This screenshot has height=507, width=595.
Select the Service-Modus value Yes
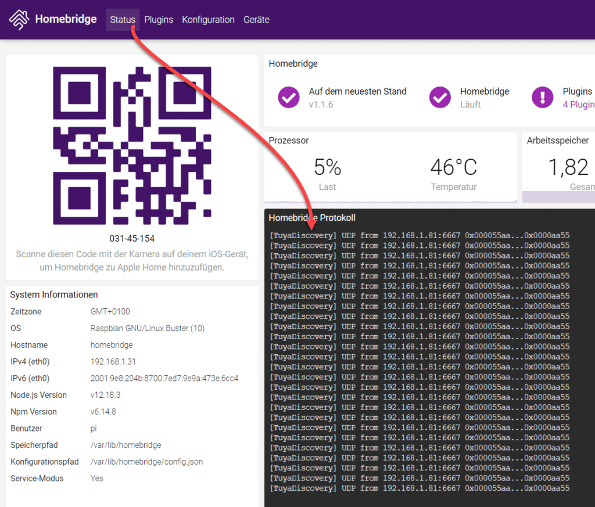tap(97, 479)
